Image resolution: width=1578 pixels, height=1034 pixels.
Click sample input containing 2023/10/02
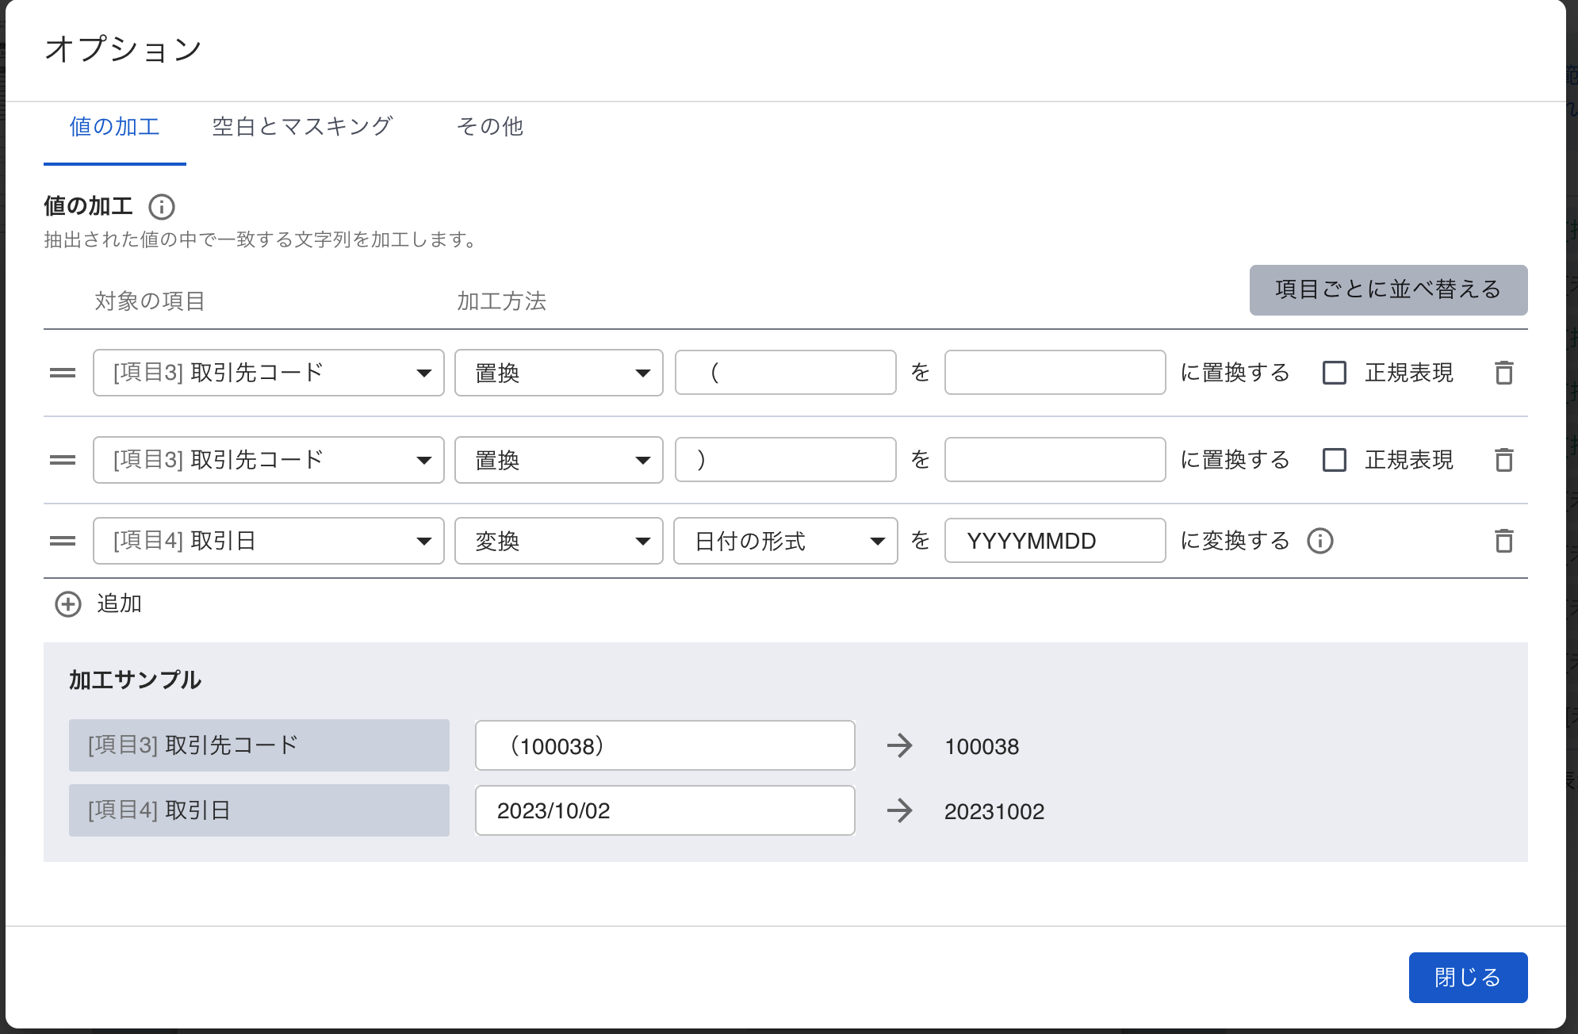[665, 810]
